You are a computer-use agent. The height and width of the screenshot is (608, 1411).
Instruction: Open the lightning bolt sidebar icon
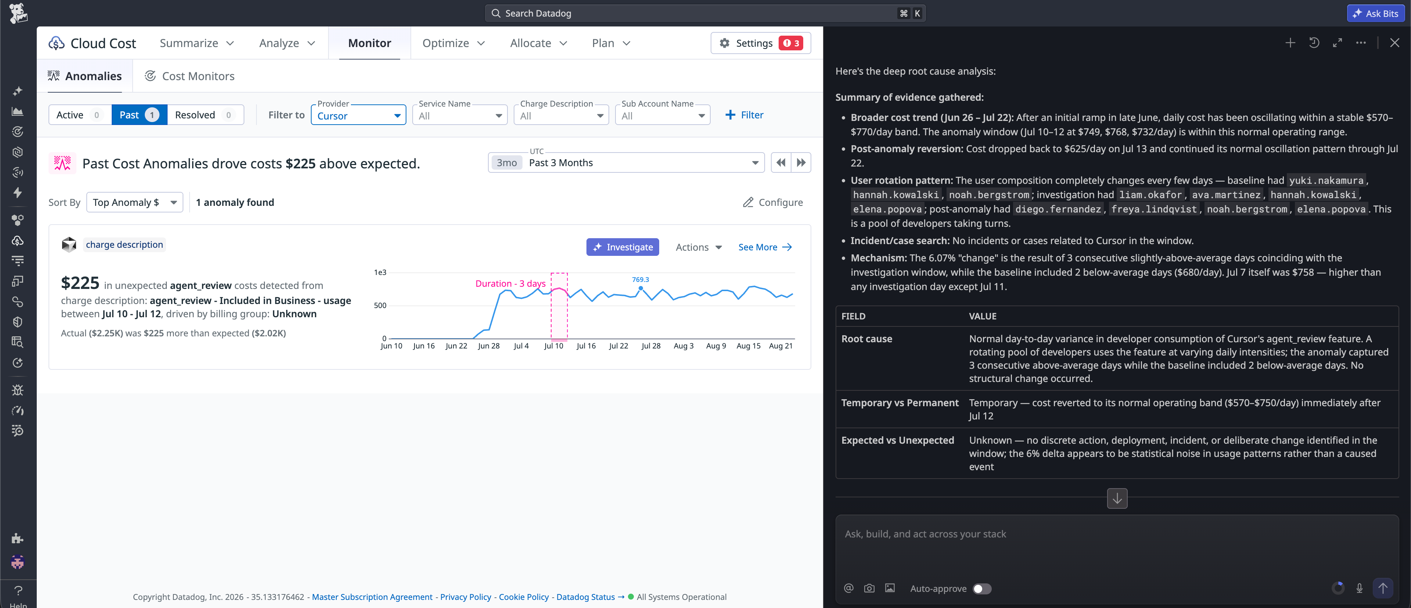tap(18, 193)
